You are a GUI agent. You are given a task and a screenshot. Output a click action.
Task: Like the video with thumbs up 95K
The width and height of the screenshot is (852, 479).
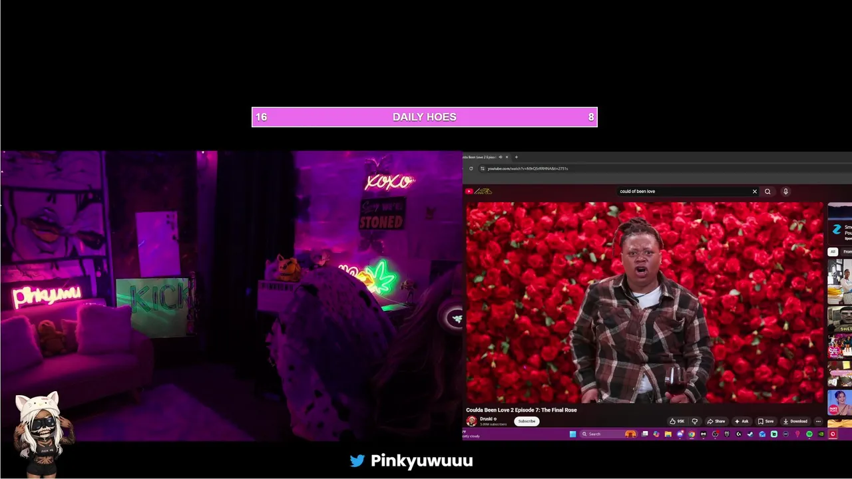[677, 421]
